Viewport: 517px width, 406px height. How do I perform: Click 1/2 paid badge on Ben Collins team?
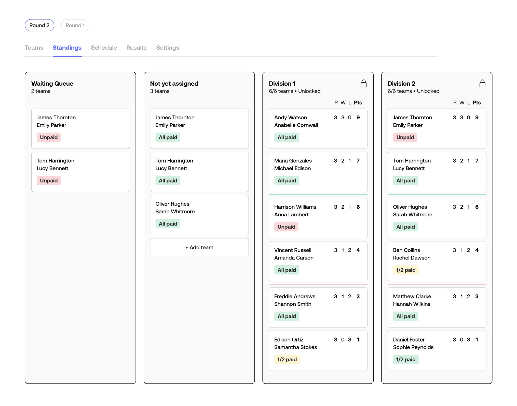[406, 270]
